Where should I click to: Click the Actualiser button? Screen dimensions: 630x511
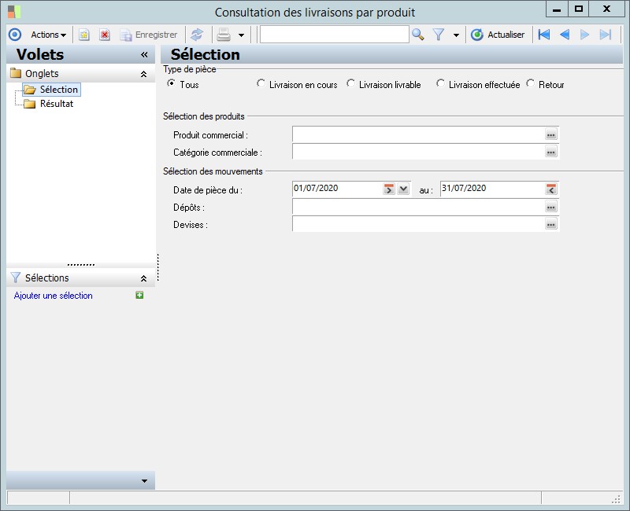[498, 35]
